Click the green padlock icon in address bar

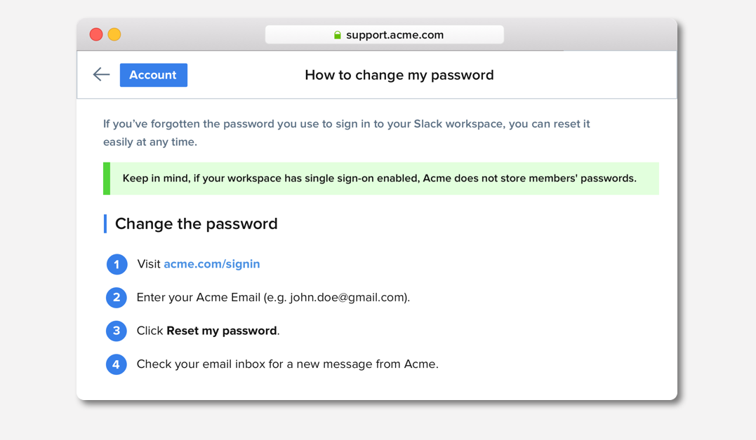pos(338,35)
